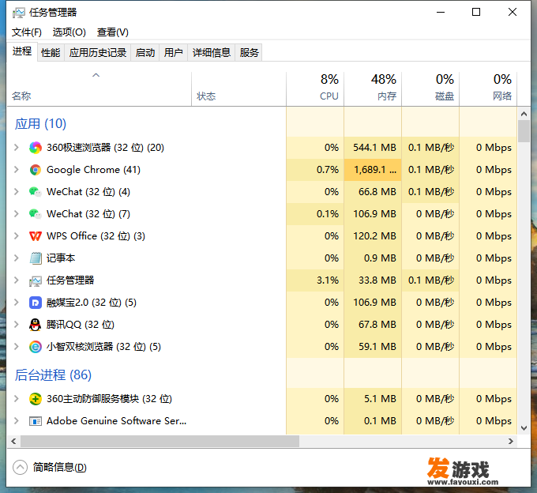The image size is (537, 493).
Task: Click the 腾讯QQ penguin icon
Action: click(x=36, y=325)
